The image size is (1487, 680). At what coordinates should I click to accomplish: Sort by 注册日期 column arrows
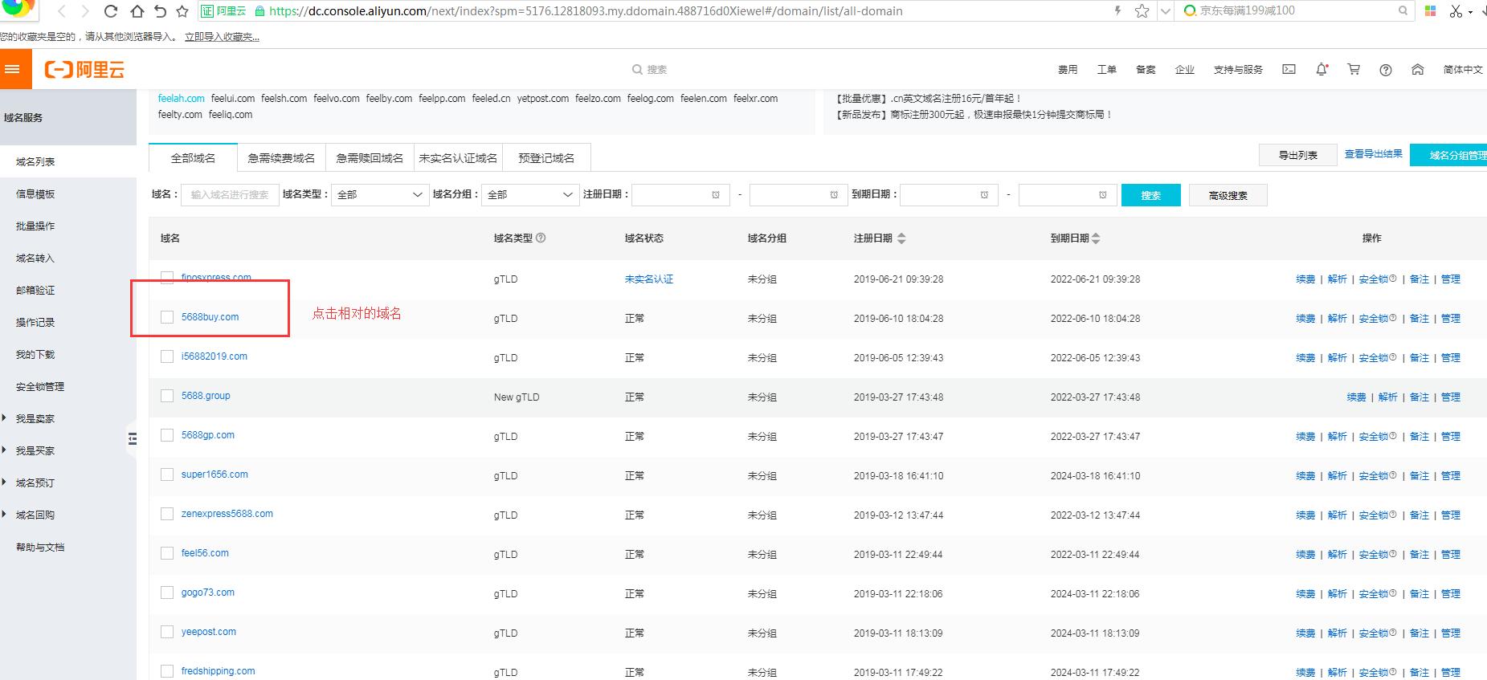point(901,238)
